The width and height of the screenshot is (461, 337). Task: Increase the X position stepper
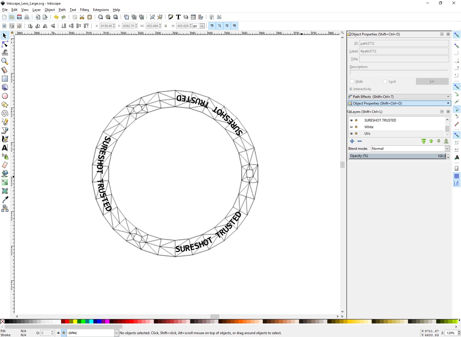(x=114, y=25)
